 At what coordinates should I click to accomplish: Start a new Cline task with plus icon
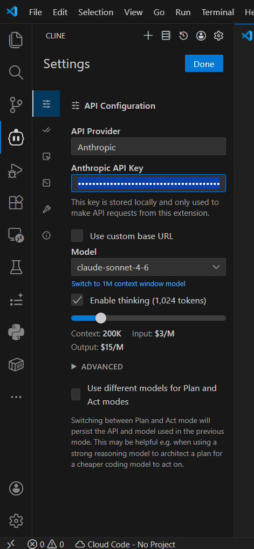point(148,35)
